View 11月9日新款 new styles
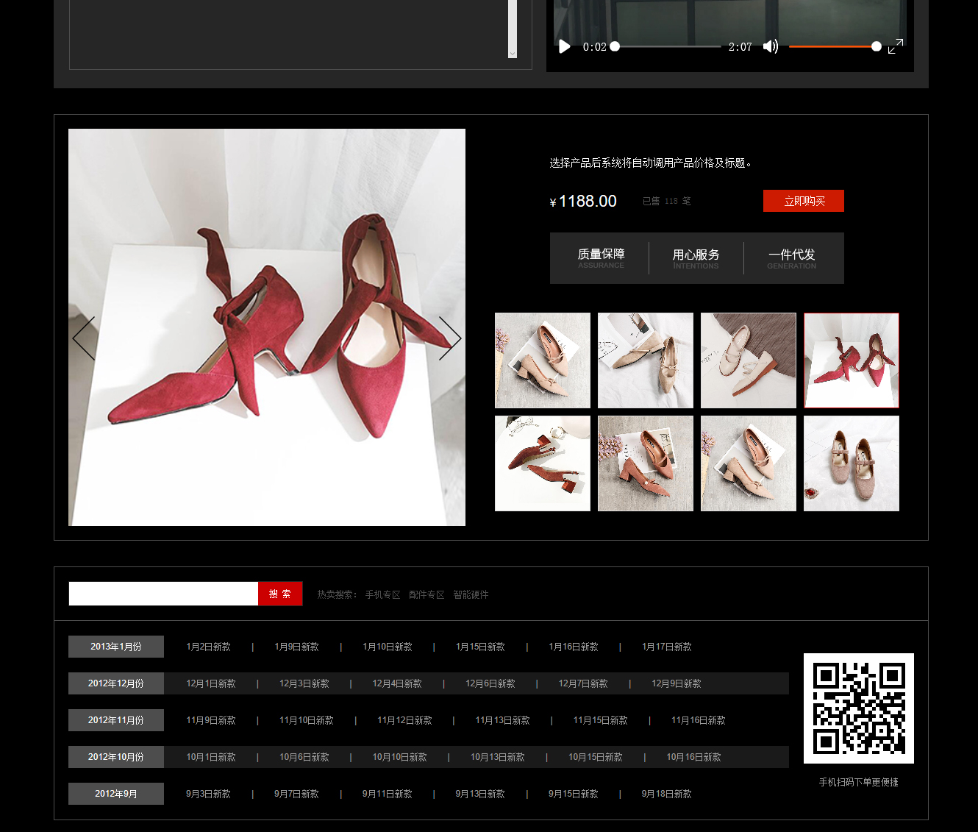978x832 pixels. click(x=211, y=720)
